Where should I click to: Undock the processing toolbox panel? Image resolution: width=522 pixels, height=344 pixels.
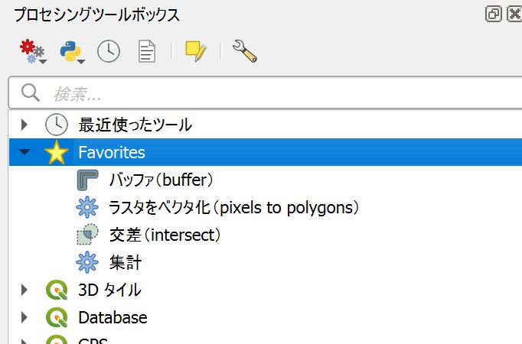(x=494, y=14)
